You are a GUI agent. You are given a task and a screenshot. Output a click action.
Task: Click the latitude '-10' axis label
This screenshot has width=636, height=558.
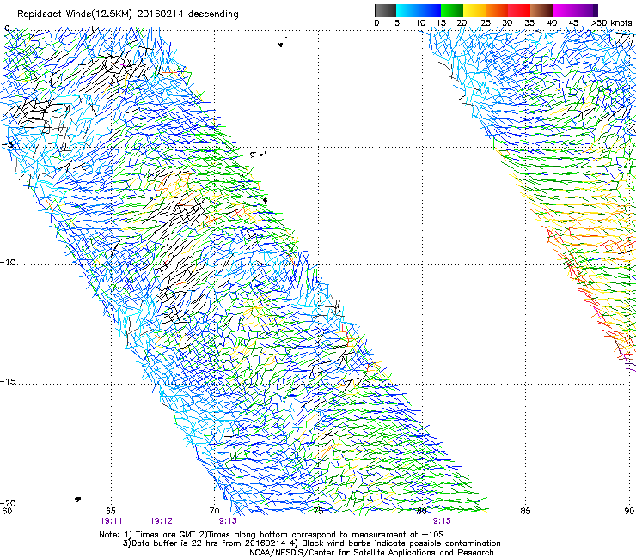[8, 263]
